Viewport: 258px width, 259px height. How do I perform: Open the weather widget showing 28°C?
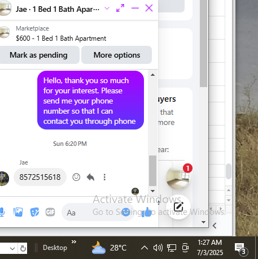coord(109,248)
